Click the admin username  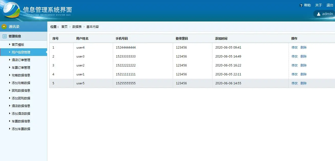[327, 14]
